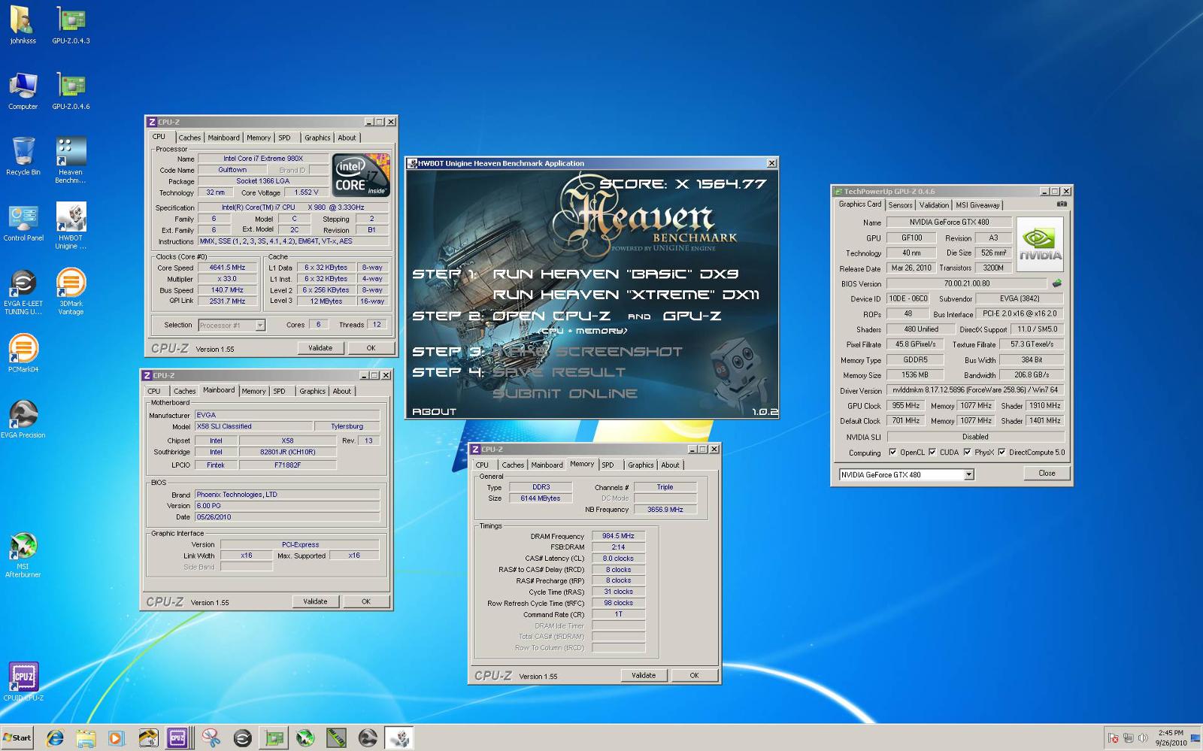Click Name field NVIDIA GeForce GTX 480

pyautogui.click(x=949, y=223)
